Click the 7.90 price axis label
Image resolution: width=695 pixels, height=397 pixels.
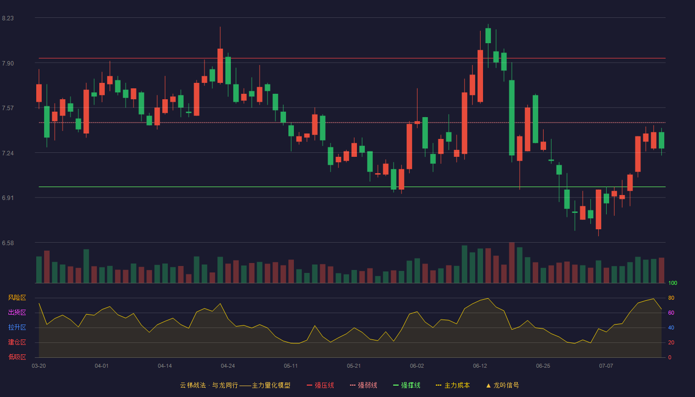pyautogui.click(x=8, y=64)
